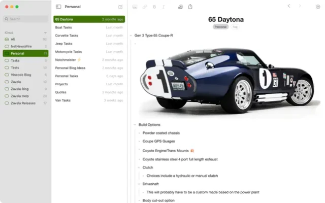This screenshot has width=325, height=203.
Task: Open the Corvette Tasks outline
Action: click(x=89, y=36)
